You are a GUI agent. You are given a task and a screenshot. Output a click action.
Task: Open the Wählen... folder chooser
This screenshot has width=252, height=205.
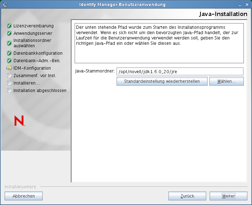226,81
